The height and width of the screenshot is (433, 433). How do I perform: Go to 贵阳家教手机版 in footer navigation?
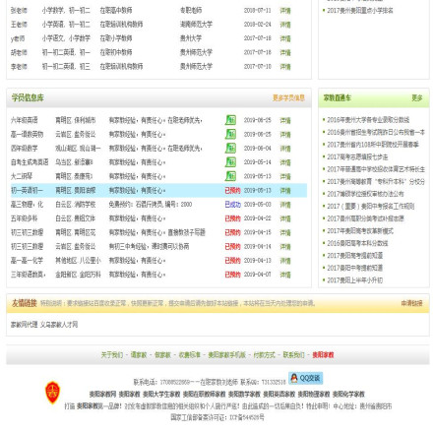(227, 355)
